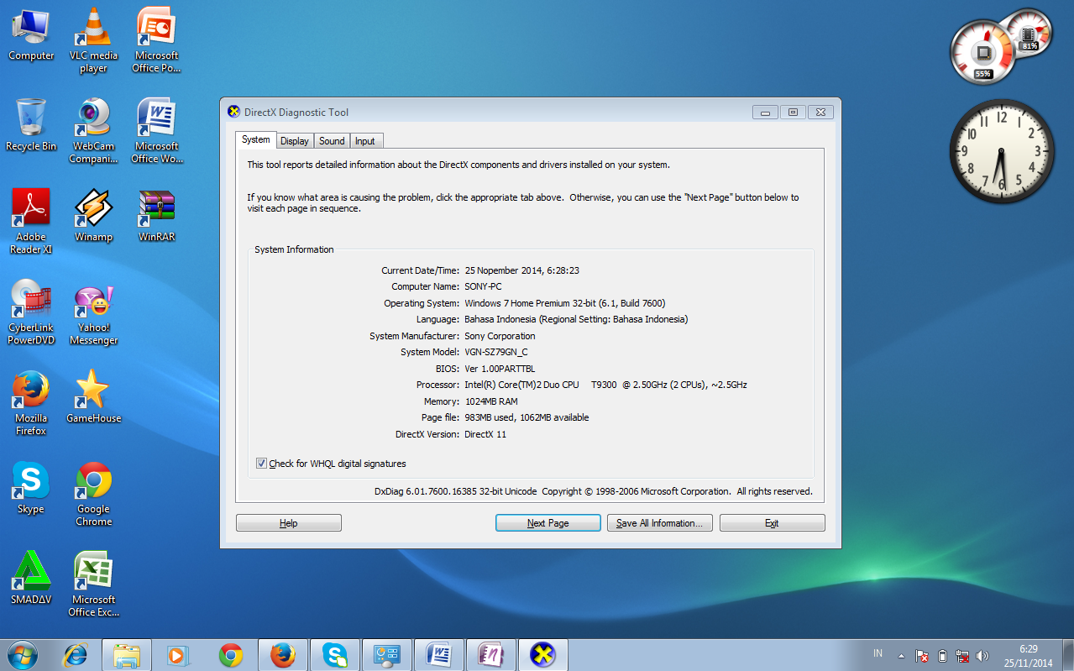
Task: Switch to Skype in the taskbar
Action: 335,654
